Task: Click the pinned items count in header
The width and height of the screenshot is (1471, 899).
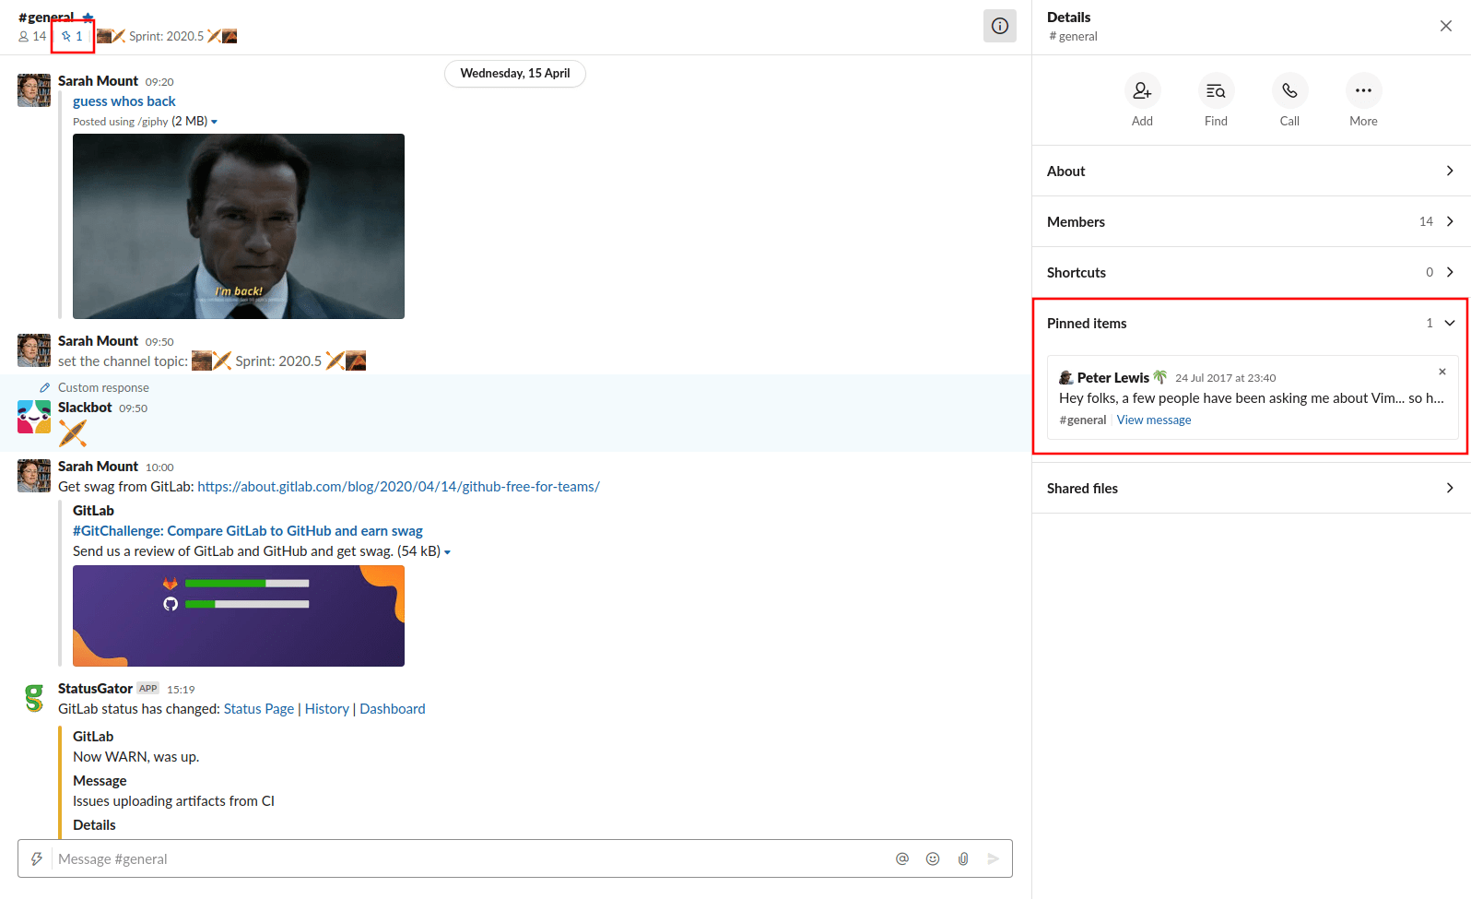Action: (72, 36)
